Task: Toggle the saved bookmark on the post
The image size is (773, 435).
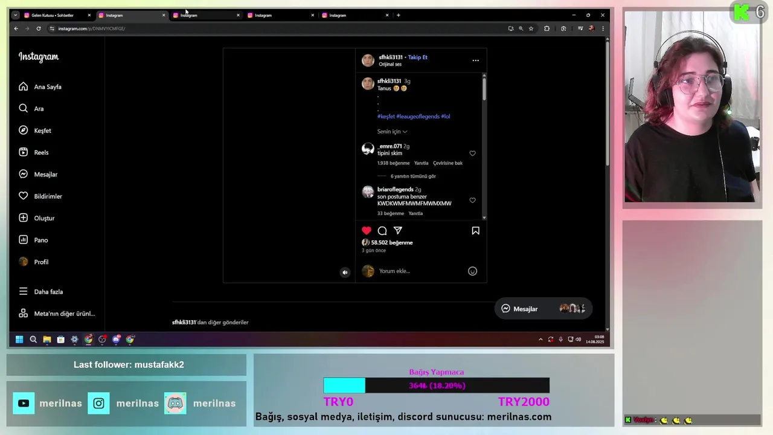Action: 475,231
